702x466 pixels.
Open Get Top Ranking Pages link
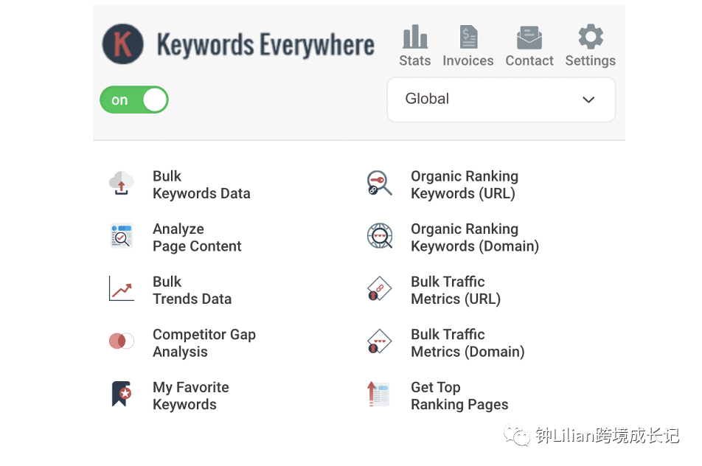(x=460, y=396)
